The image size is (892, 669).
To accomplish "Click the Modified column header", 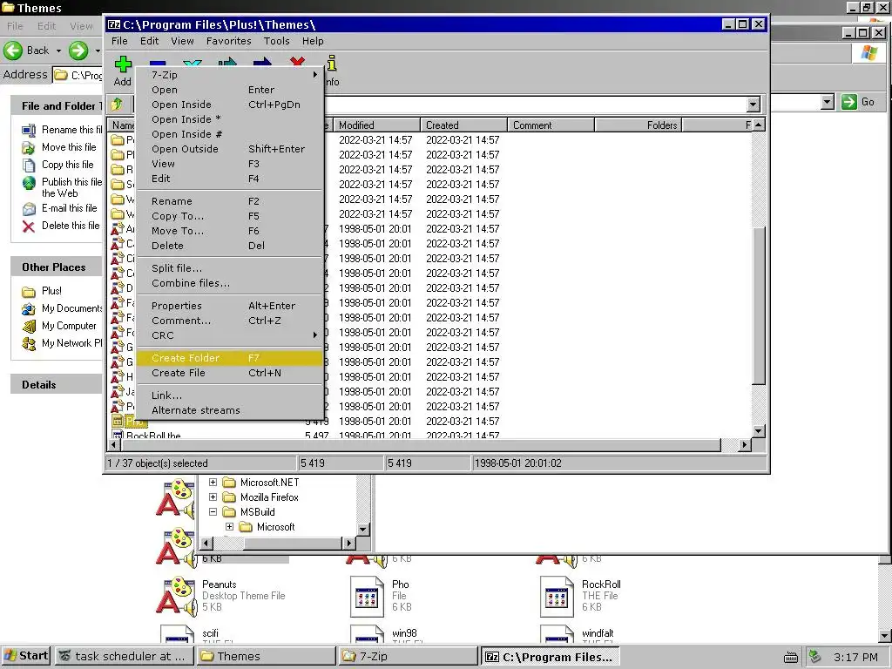I will click(x=376, y=125).
